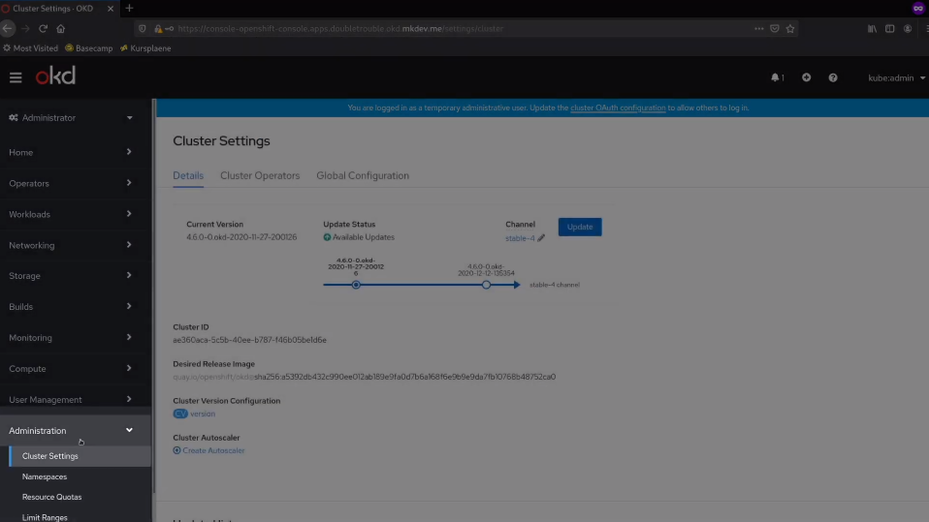The width and height of the screenshot is (929, 522).
Task: Open the cluster OAuth configuration link
Action: (618, 107)
